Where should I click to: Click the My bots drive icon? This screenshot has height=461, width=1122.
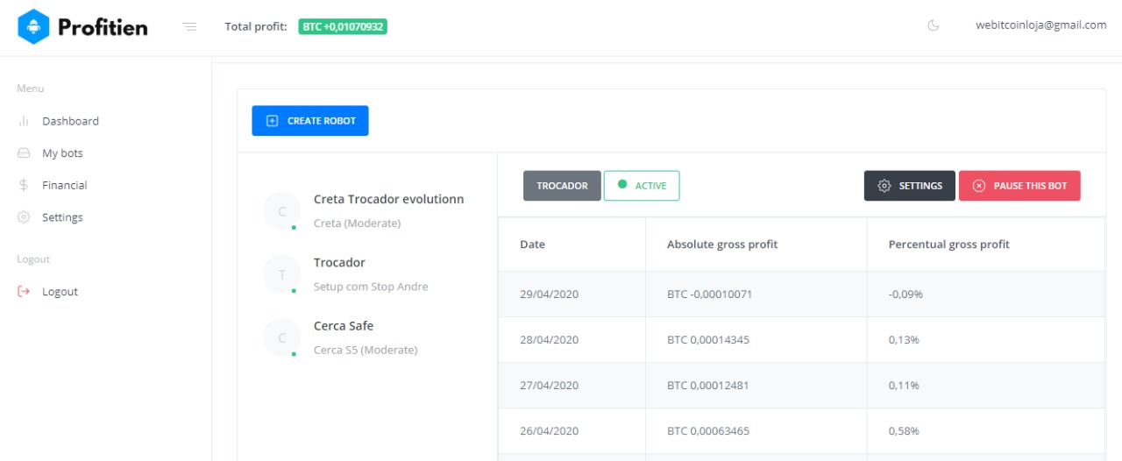(24, 153)
